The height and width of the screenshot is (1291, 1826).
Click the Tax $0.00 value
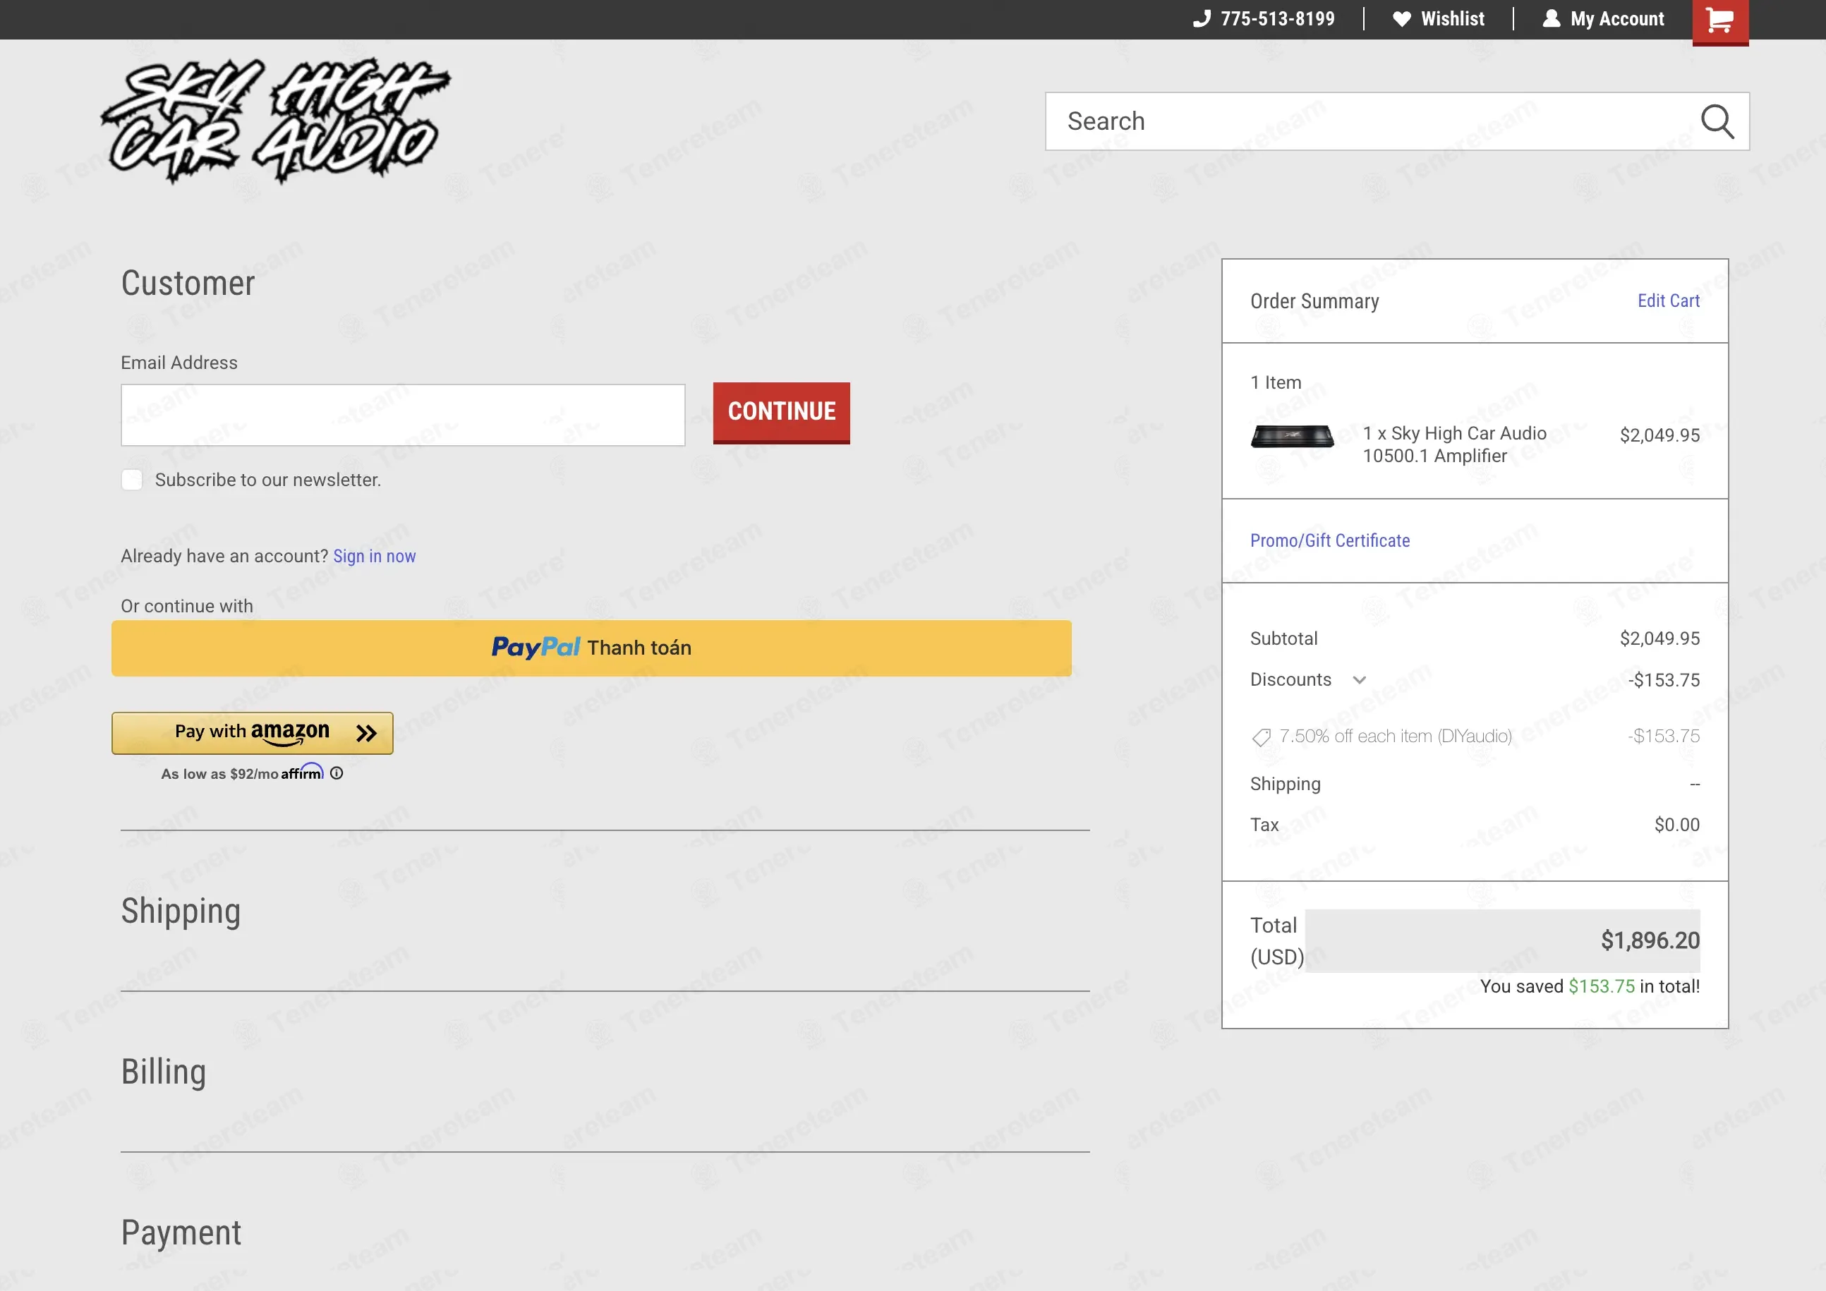pos(1677,825)
